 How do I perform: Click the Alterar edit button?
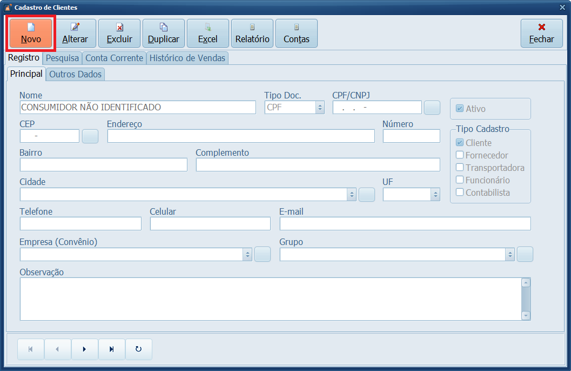point(75,34)
